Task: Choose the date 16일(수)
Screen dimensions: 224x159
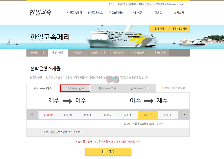Action: (108, 115)
